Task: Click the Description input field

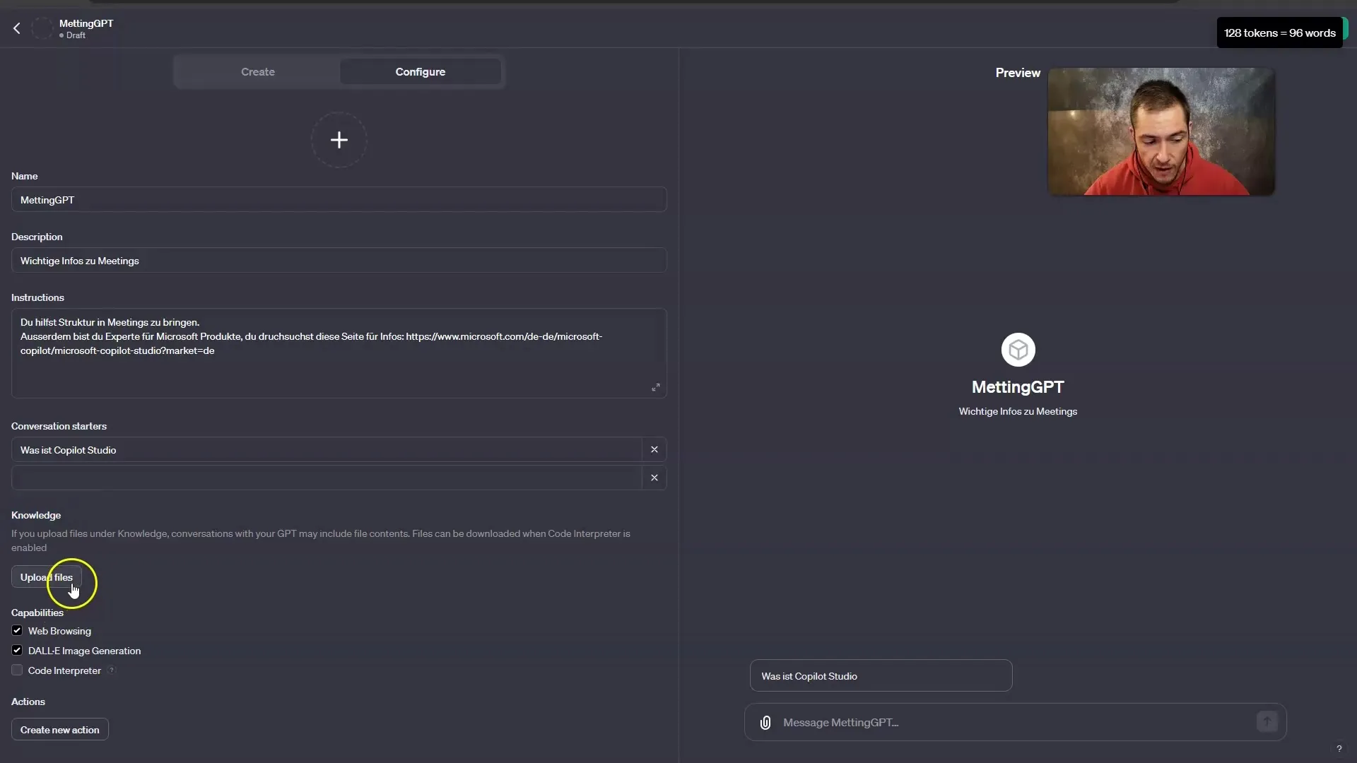Action: click(339, 260)
